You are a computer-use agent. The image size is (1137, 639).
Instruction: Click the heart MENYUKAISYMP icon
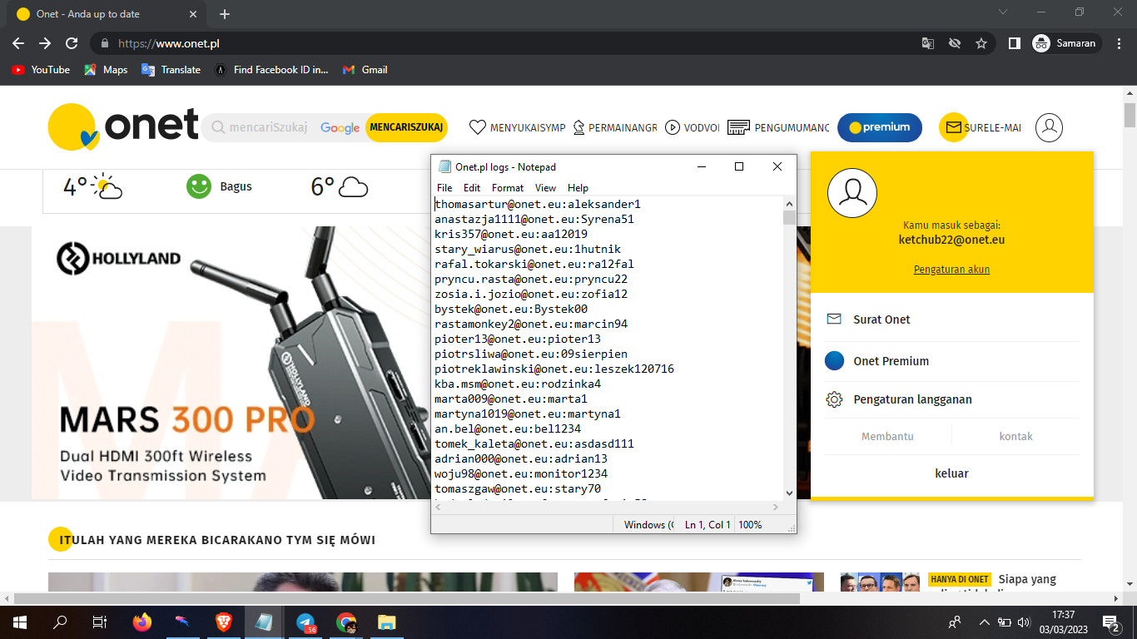pyautogui.click(x=478, y=127)
